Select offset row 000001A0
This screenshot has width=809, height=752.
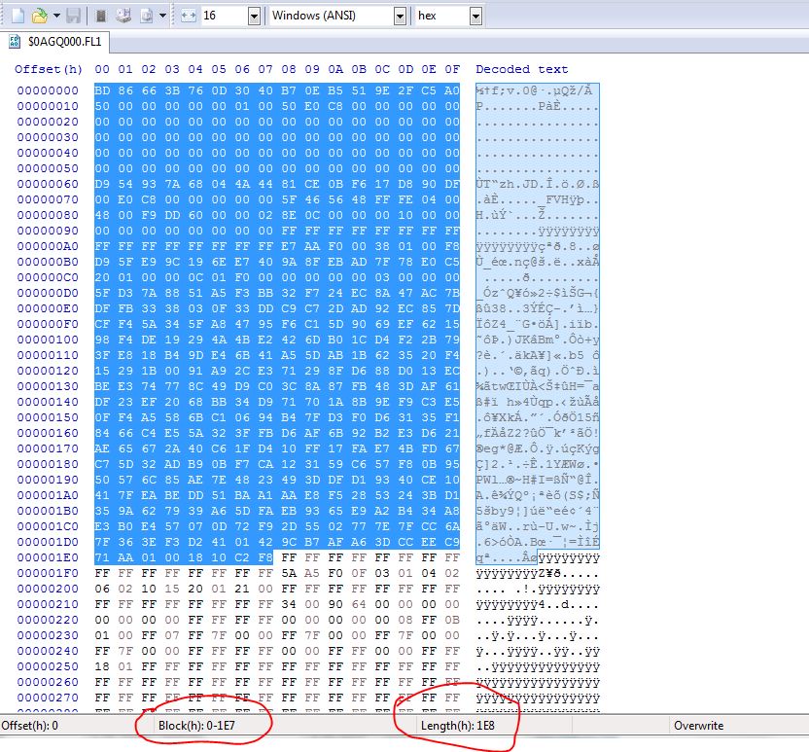point(48,495)
